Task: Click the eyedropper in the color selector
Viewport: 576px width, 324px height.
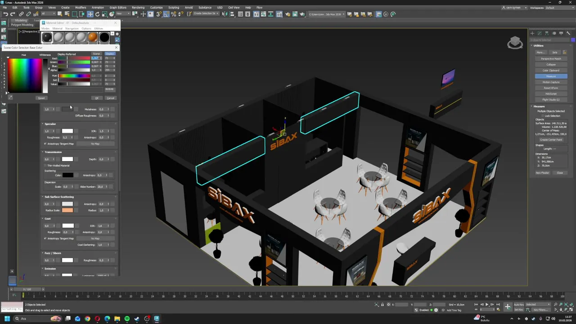Action: point(10,97)
